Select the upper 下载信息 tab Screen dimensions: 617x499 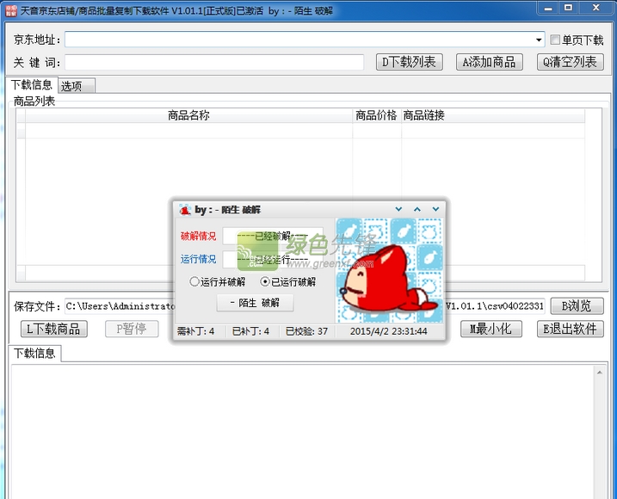32,84
